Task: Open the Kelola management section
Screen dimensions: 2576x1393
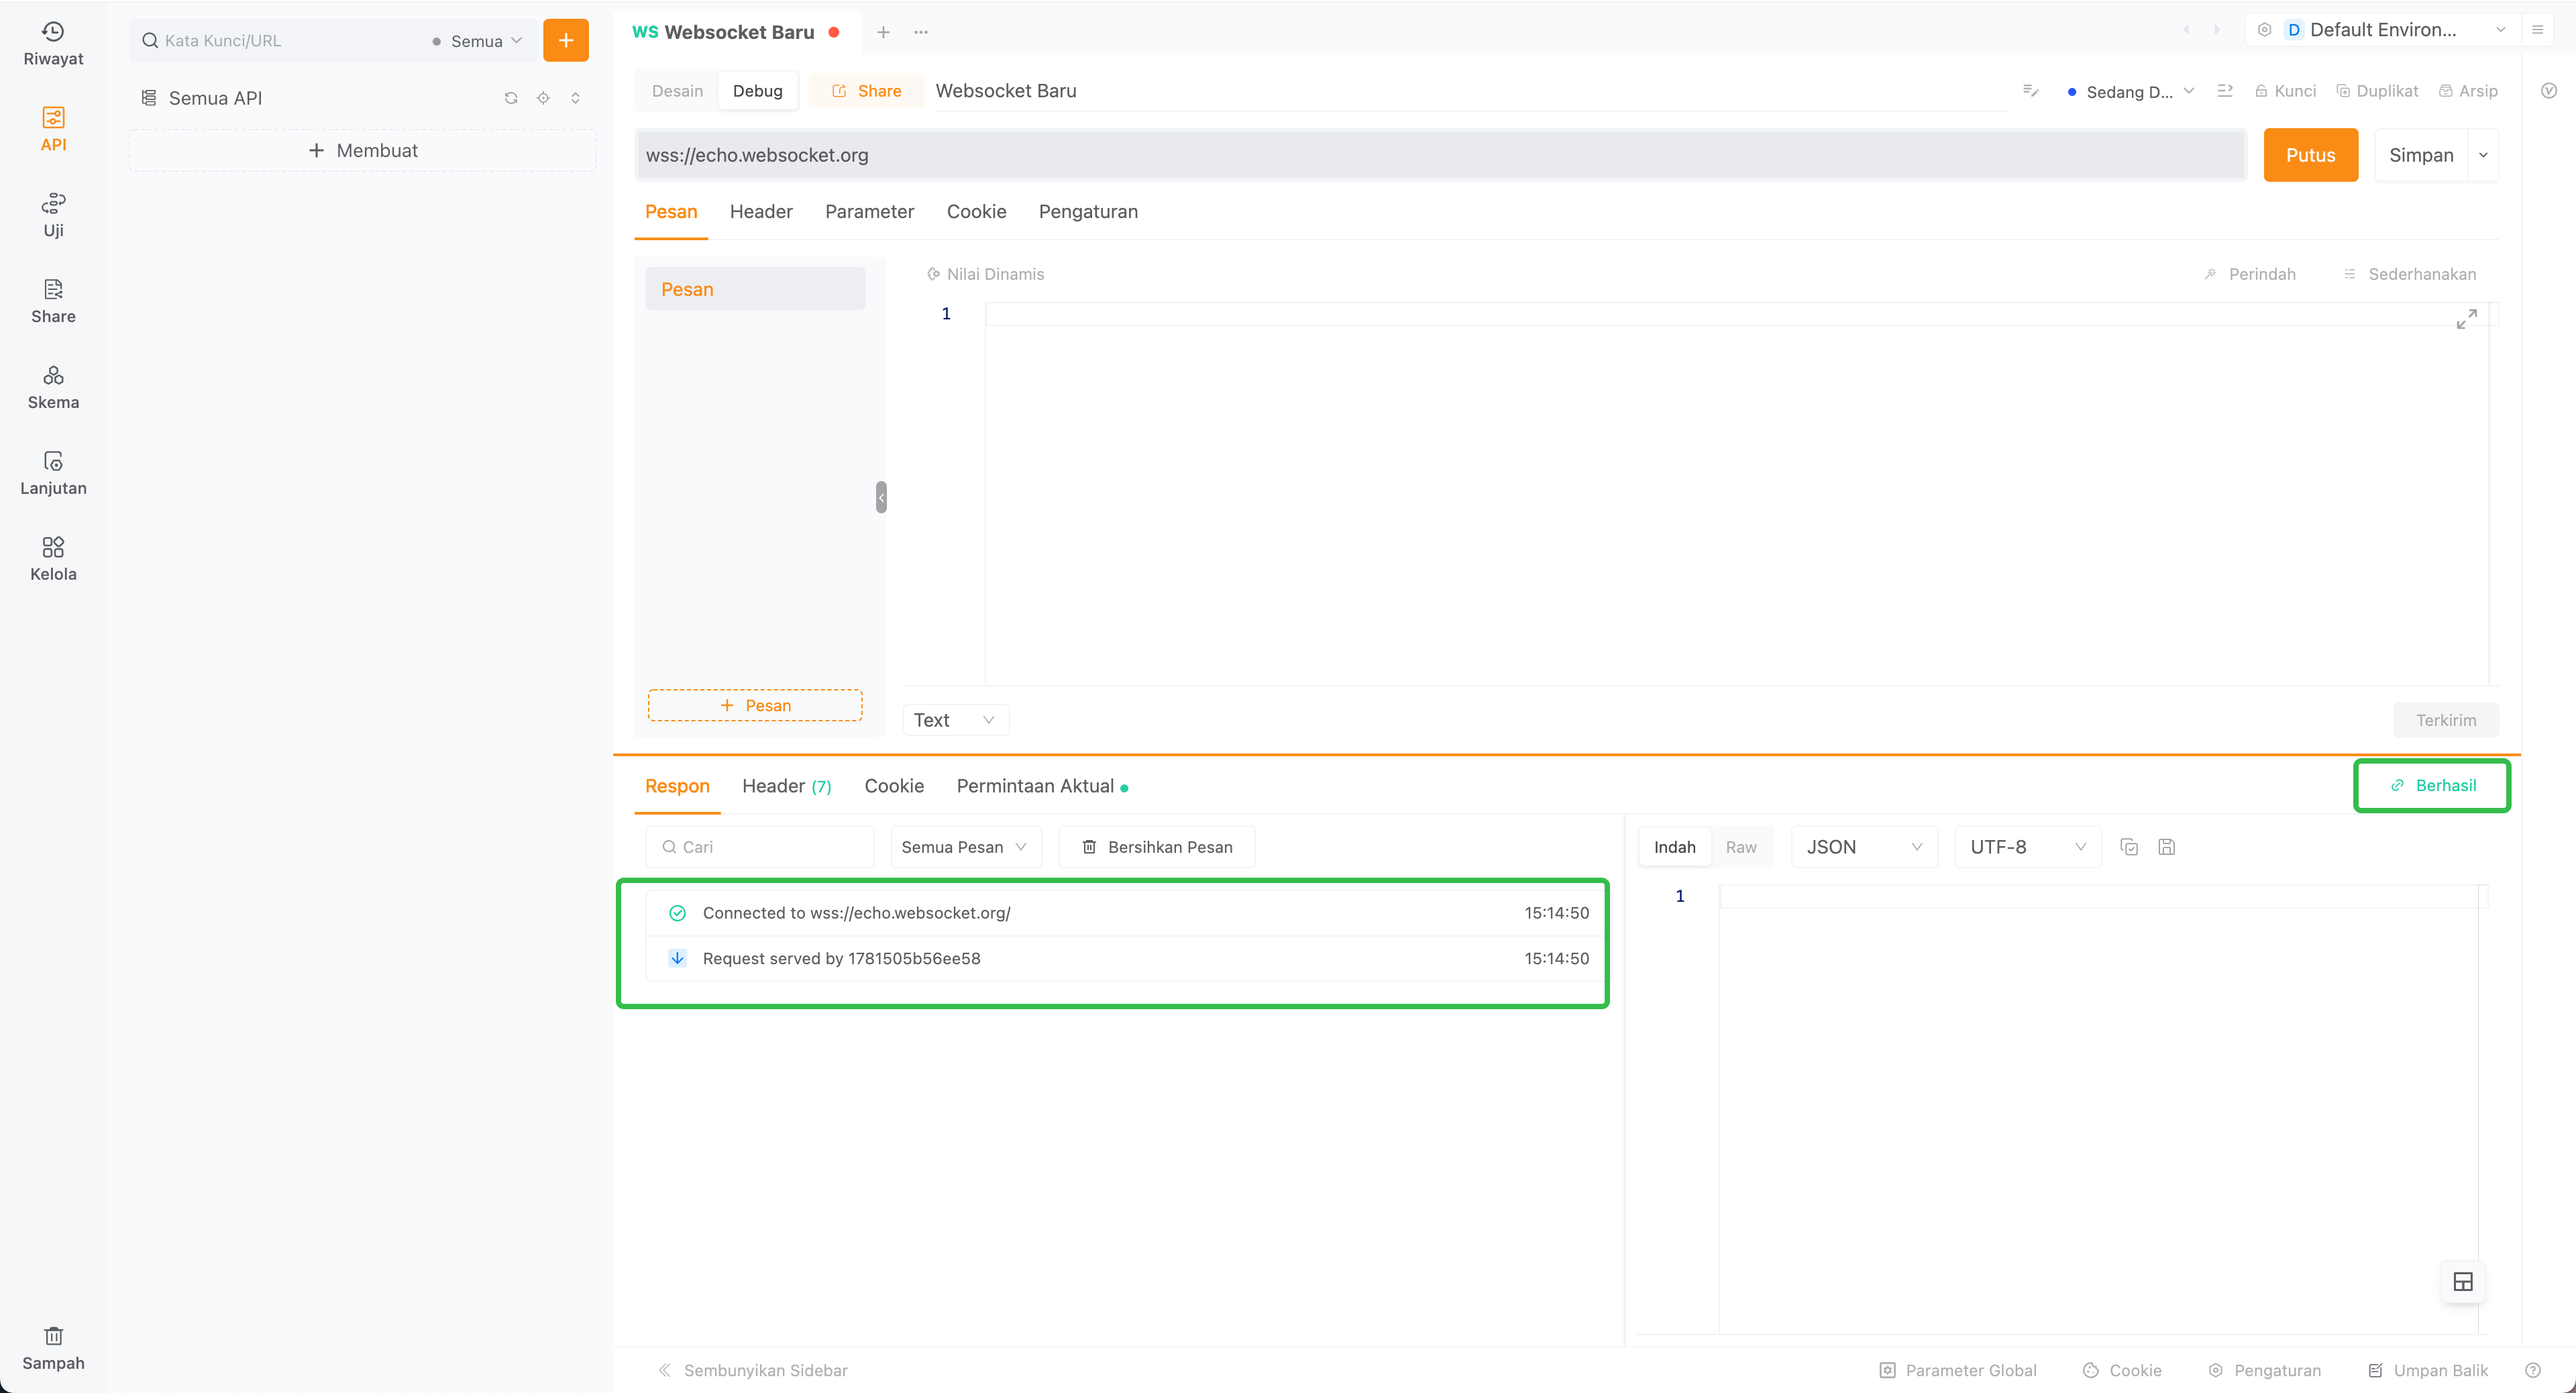Action: point(53,560)
